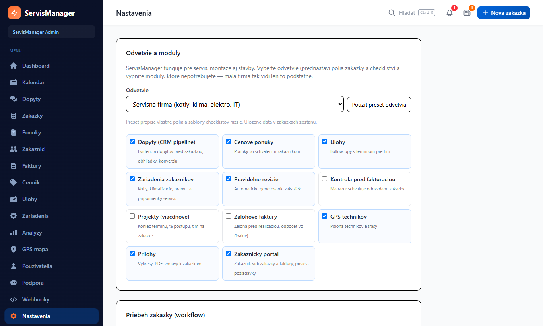
Task: Enable Zalohove faktury checkbox
Action: coord(229,216)
